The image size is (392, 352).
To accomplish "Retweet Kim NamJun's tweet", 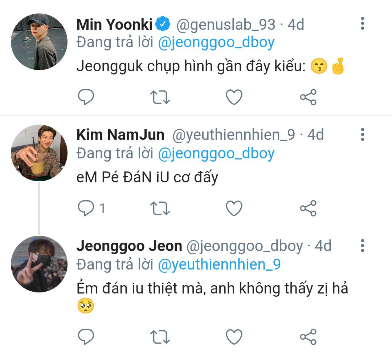I will pos(160,208).
